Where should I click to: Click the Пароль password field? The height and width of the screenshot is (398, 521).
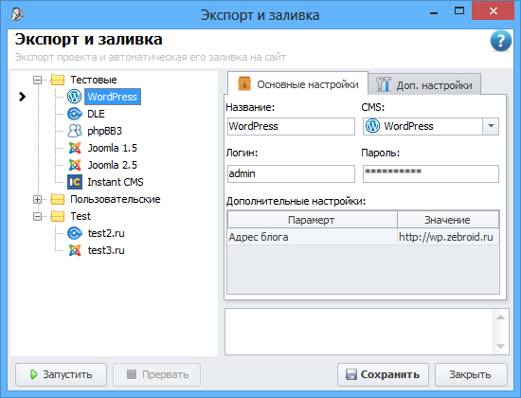coord(431,173)
